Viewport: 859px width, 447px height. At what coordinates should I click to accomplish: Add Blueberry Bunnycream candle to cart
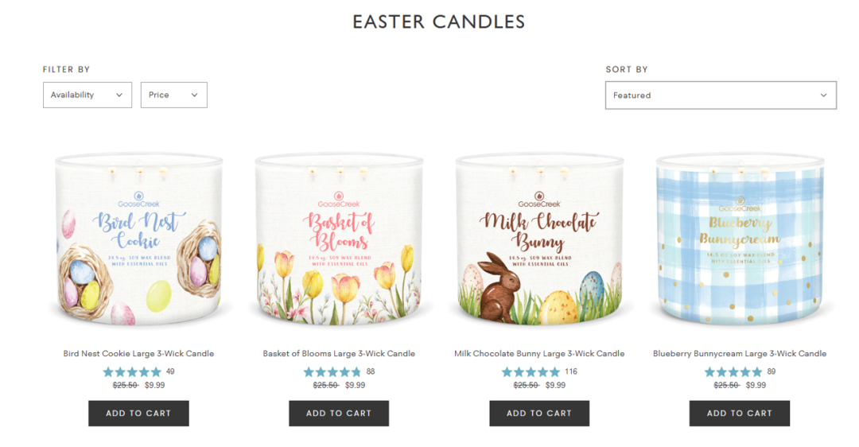(740, 413)
